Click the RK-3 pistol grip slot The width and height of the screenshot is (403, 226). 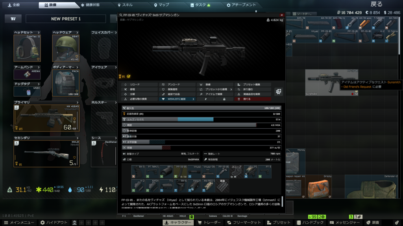coord(138,172)
